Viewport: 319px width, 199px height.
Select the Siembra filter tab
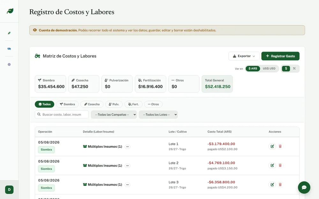click(x=67, y=104)
